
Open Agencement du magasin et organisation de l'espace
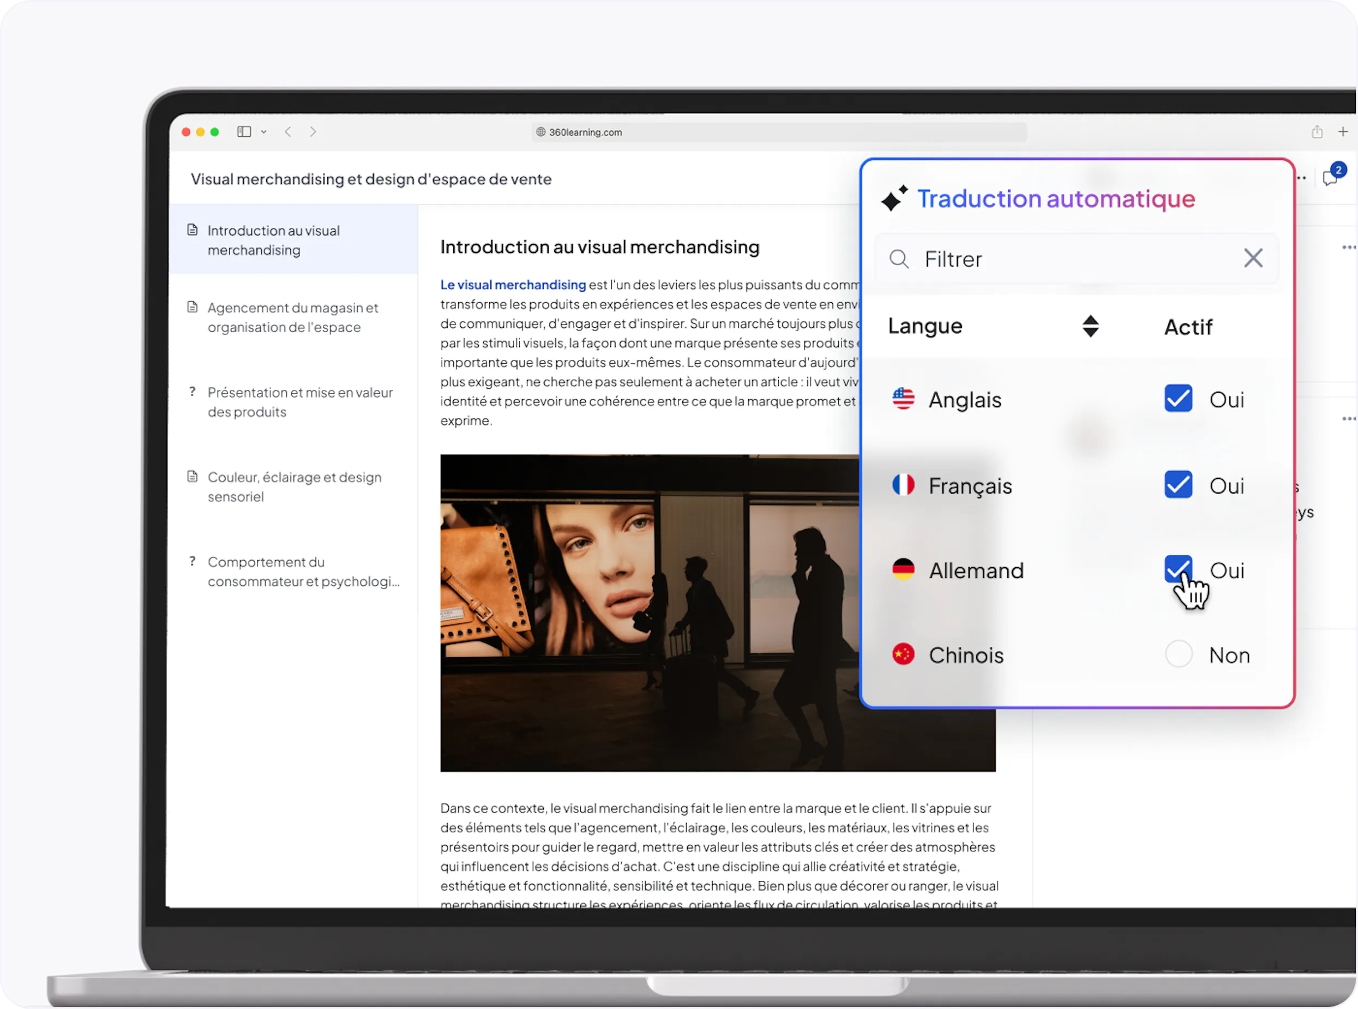294,317
